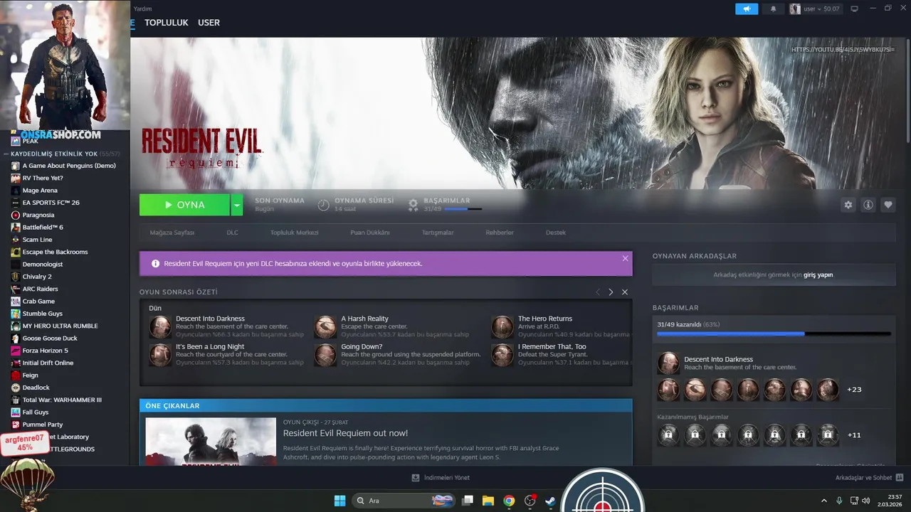Go to next post-game summary page
Screen dimensions: 911x512
coord(611,292)
